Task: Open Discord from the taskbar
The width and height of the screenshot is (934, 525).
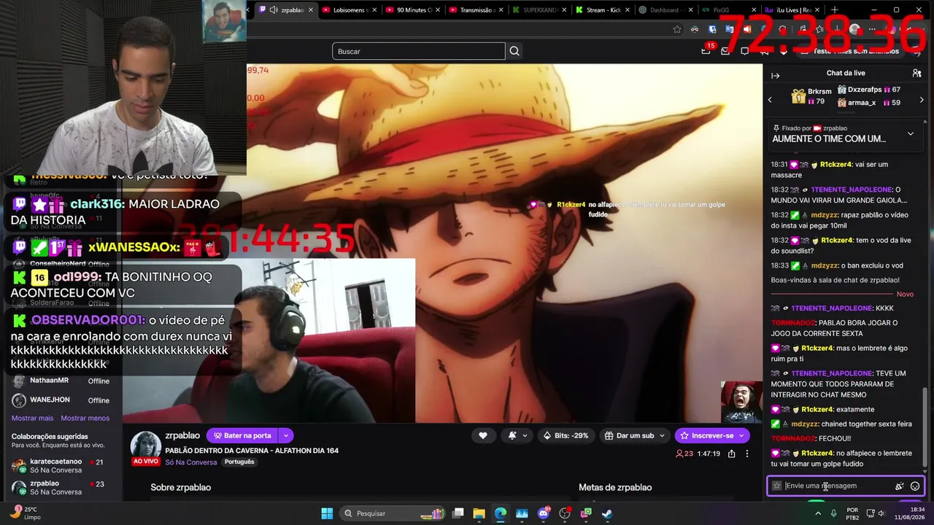Action: pos(543,513)
